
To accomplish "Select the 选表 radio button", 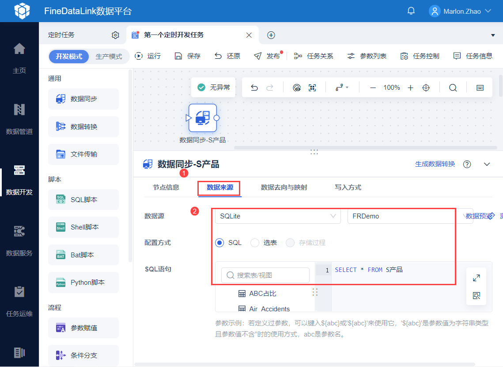I will coord(255,243).
